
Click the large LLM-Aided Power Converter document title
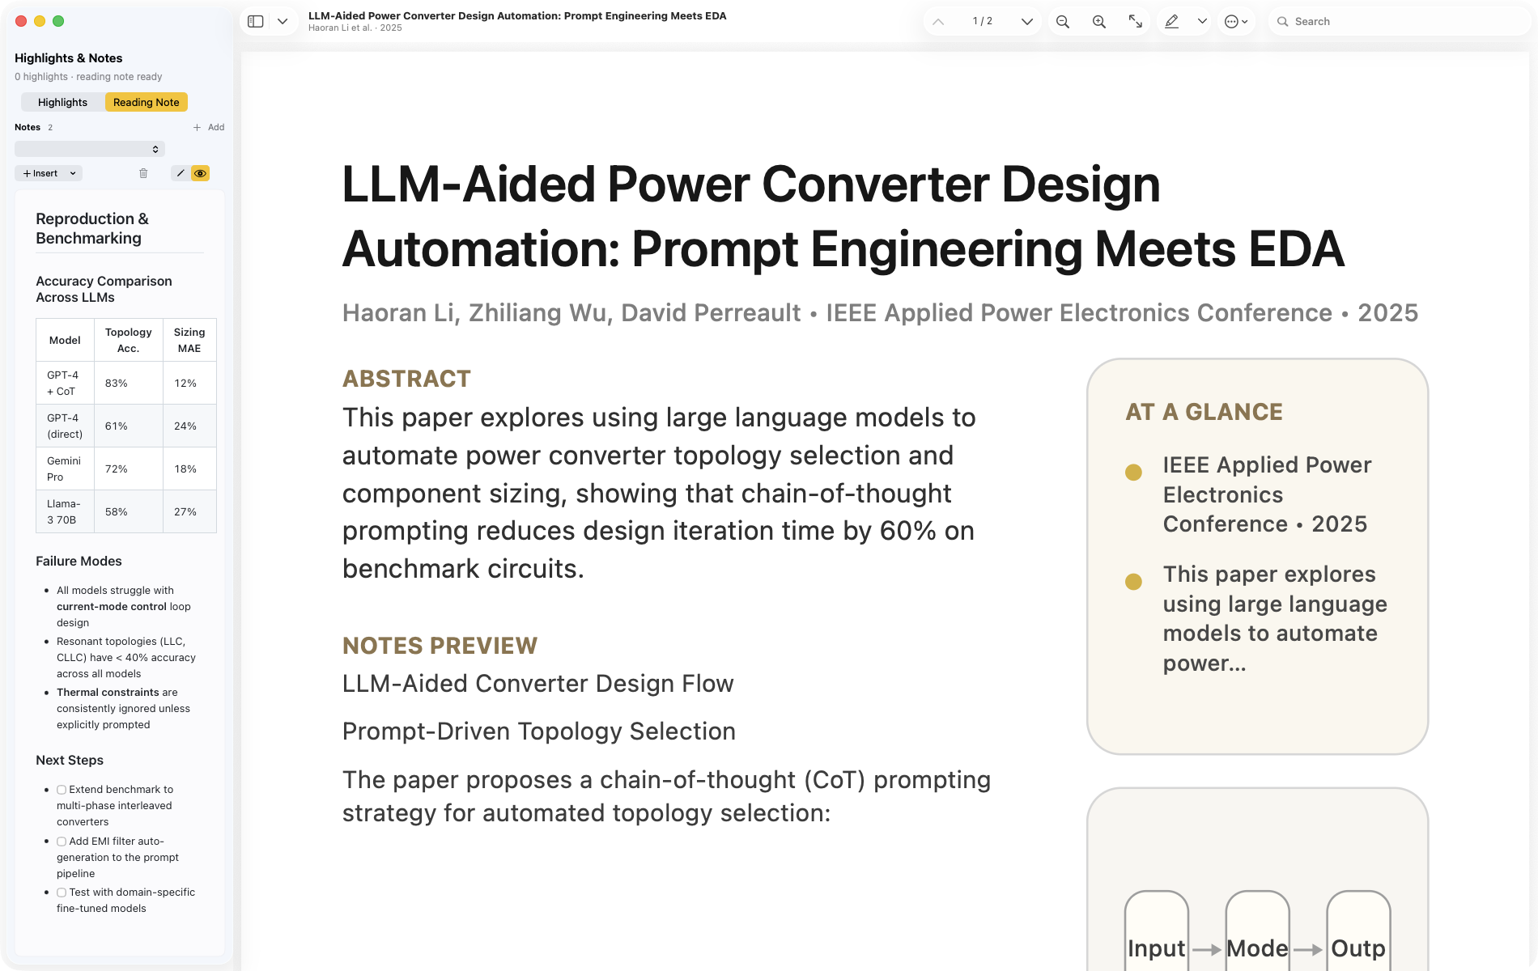coord(843,216)
